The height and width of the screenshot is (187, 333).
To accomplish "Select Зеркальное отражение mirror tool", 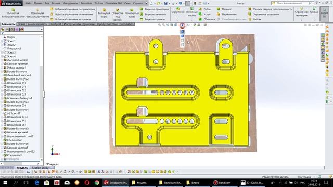I will click(263, 14).
